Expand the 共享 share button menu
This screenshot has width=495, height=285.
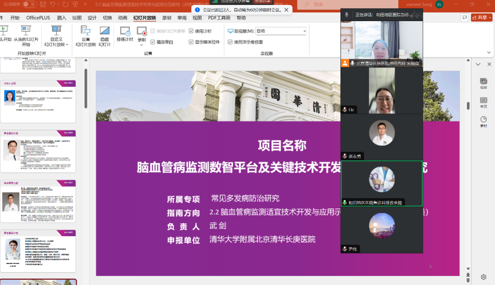click(490, 17)
